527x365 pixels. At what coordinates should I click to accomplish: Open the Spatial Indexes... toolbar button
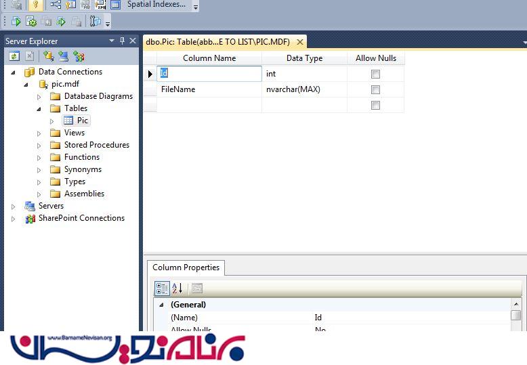tap(156, 4)
